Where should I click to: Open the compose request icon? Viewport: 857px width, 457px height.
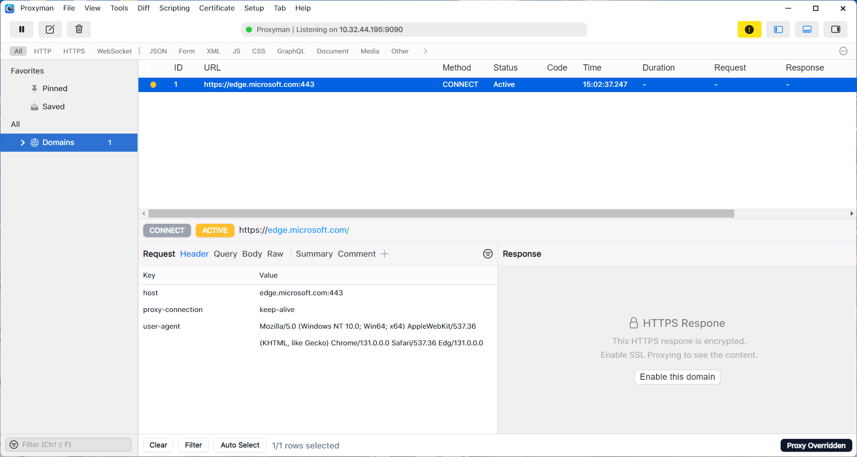[x=50, y=29]
